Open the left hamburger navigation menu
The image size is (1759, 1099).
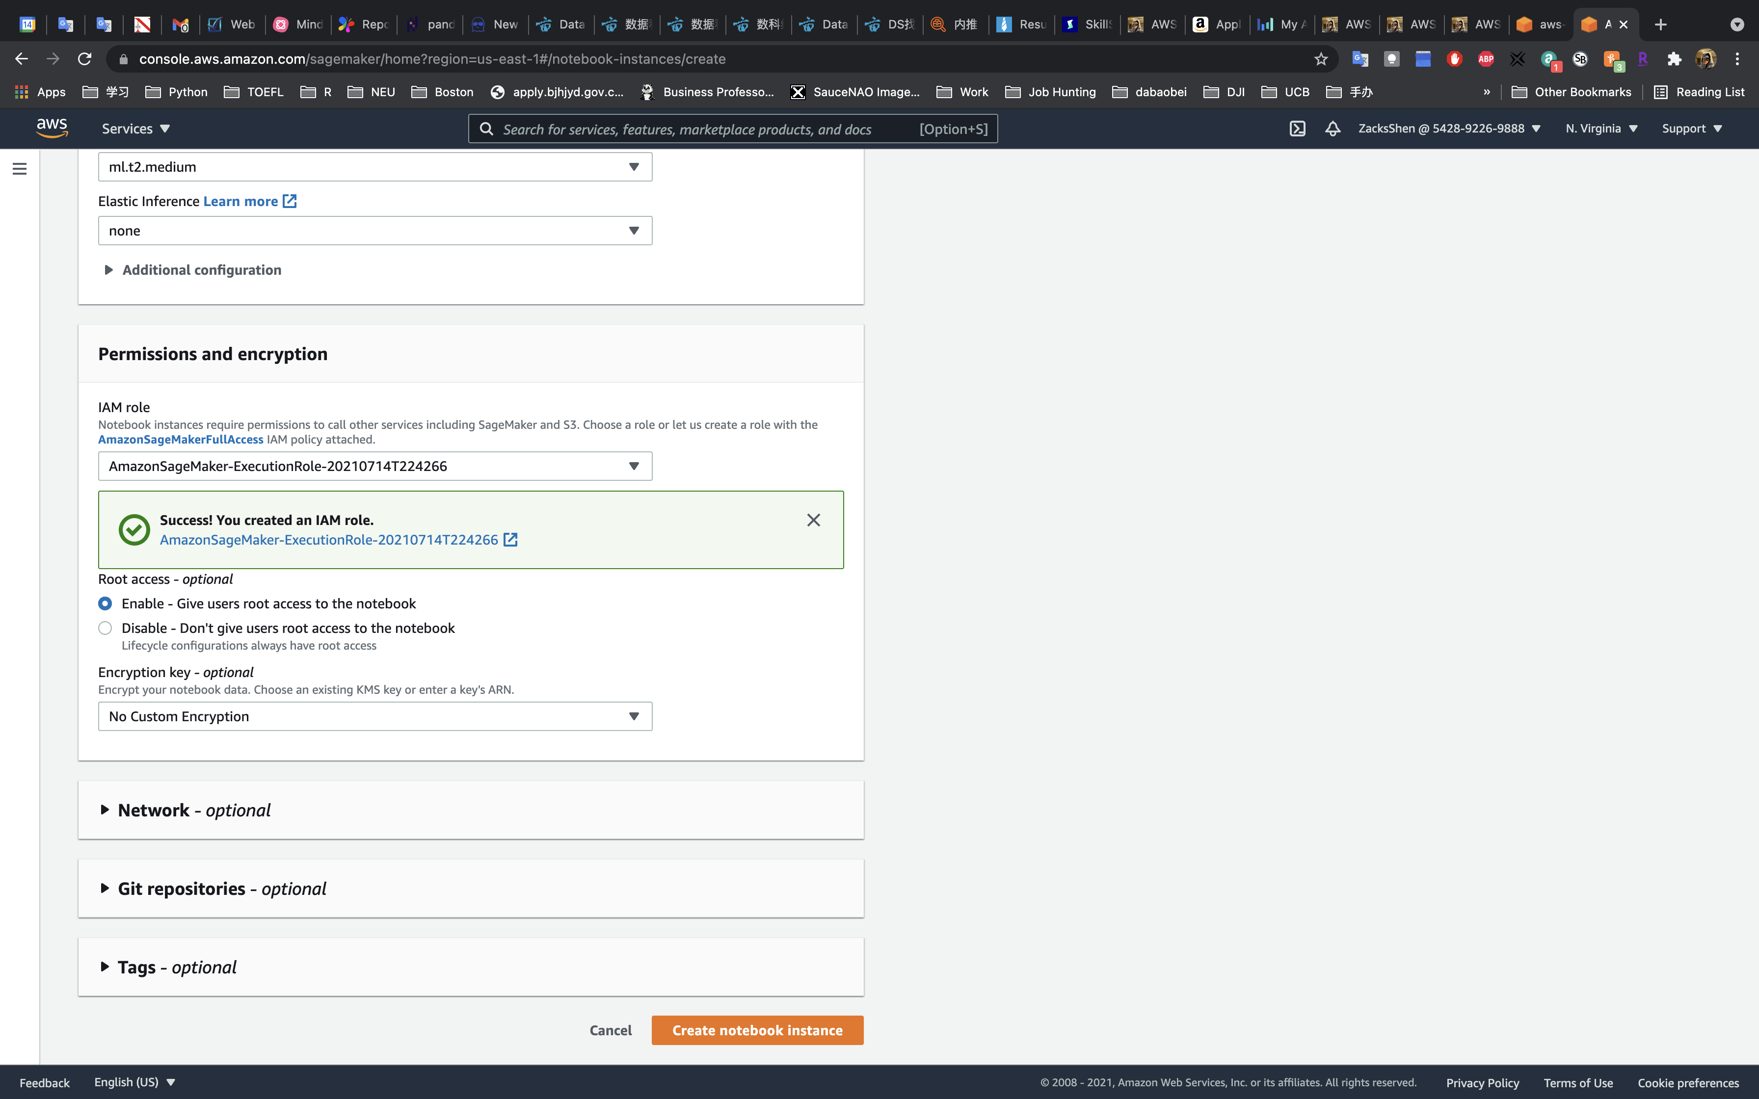(x=20, y=169)
